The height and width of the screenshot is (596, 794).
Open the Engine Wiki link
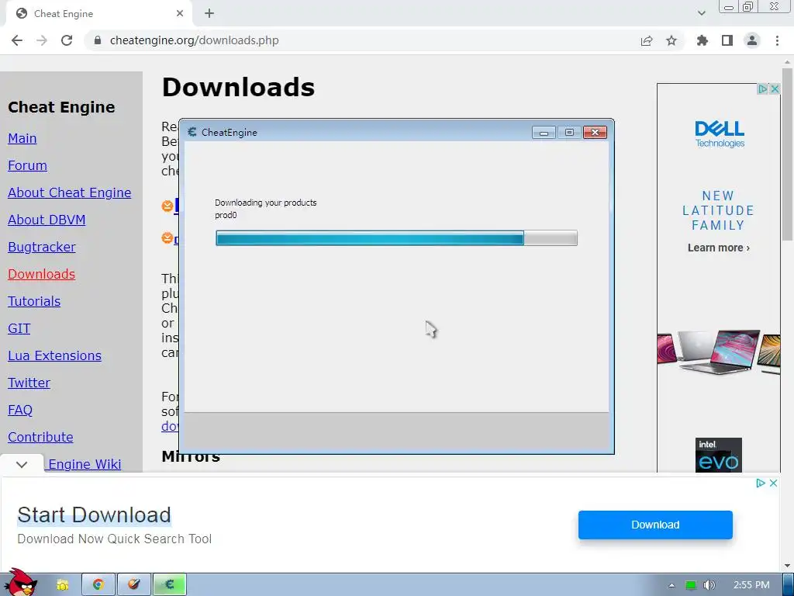pyautogui.click(x=85, y=464)
